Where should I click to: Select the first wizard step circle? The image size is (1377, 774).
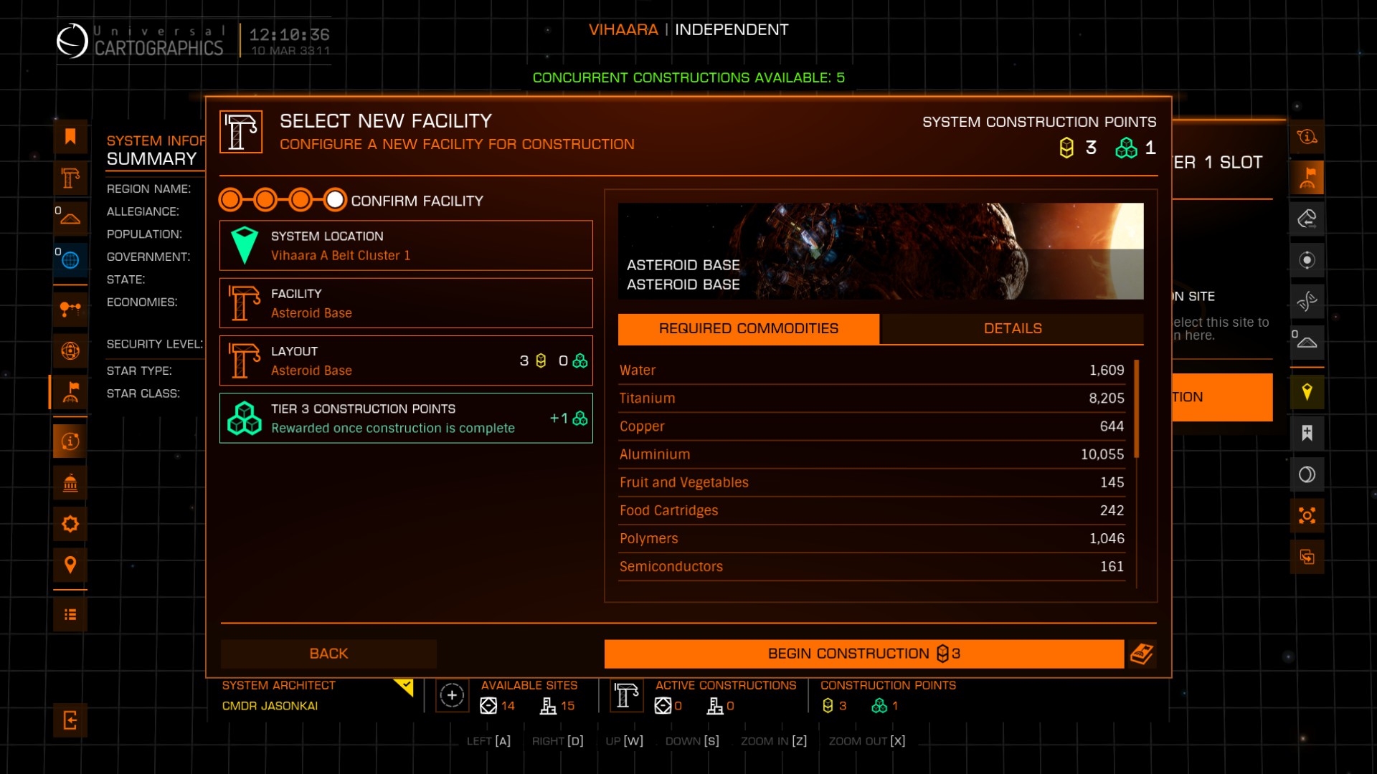coord(231,200)
